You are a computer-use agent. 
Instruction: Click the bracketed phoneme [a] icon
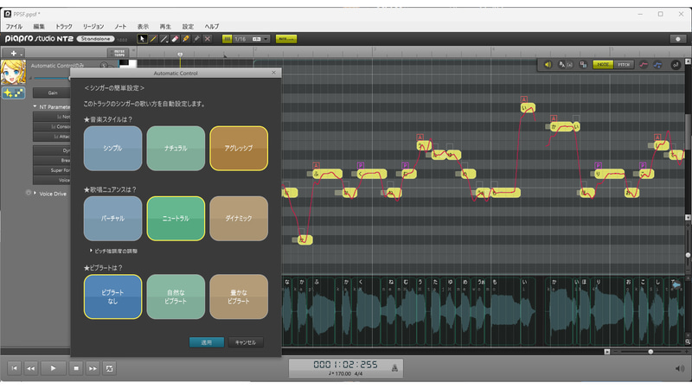click(x=570, y=65)
